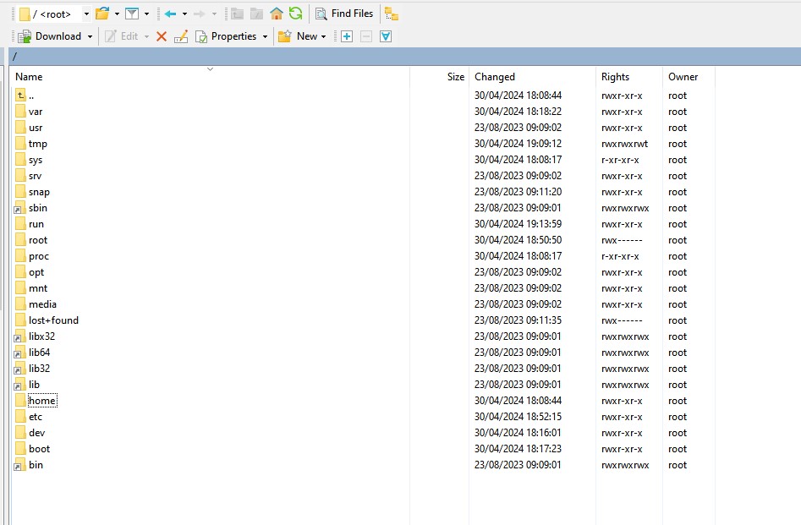Screen dimensions: 801x525
Task: Click the boot folder icon
Action: [20, 449]
